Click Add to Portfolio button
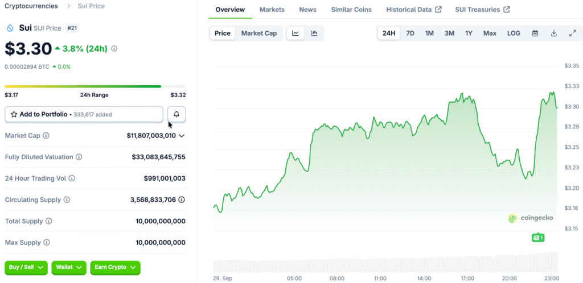The image size is (583, 283). point(84,114)
